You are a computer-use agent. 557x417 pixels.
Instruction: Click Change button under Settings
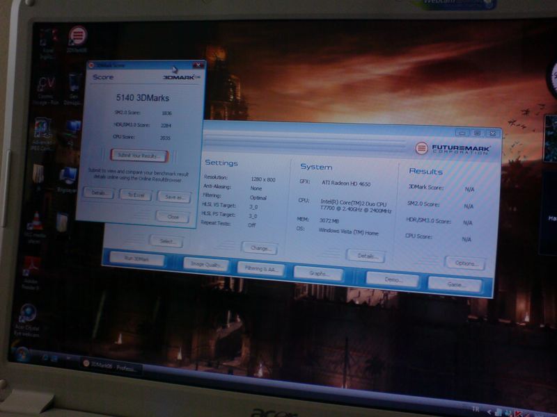tap(260, 248)
